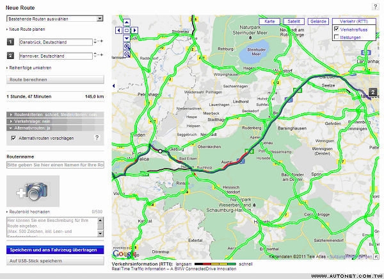
Task: Toggle Alternativrouten vorschlagen checkbox
Action: coord(13,138)
